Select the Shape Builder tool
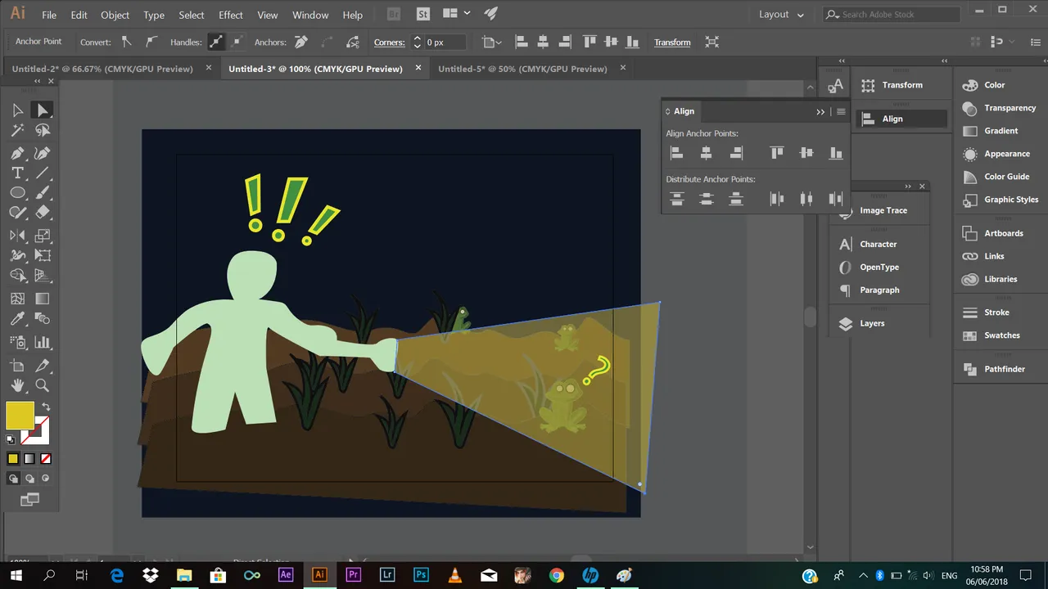Image resolution: width=1048 pixels, height=589 pixels. [17, 276]
